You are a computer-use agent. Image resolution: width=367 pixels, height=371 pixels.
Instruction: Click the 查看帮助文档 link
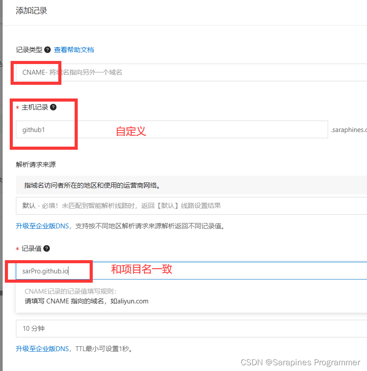[x=74, y=49]
